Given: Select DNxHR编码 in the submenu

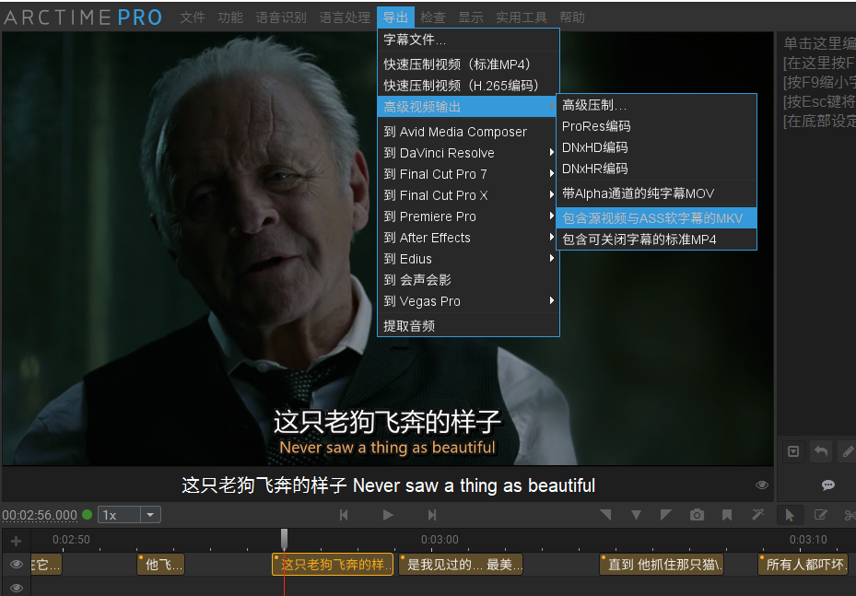Looking at the screenshot, I should click(x=656, y=169).
